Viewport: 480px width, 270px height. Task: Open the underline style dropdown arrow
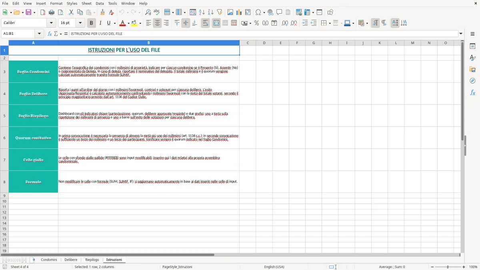[114, 23]
